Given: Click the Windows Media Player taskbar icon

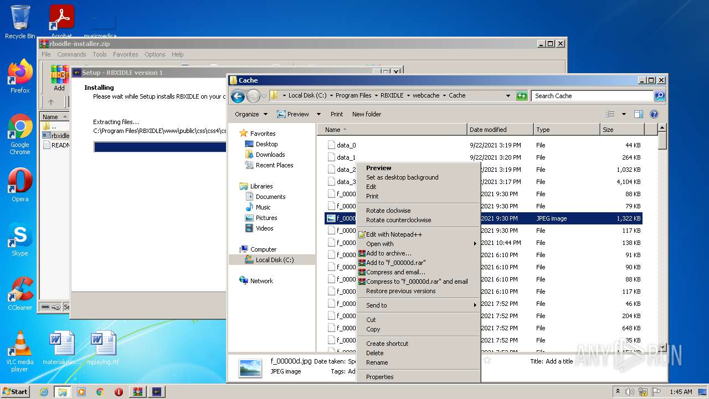Looking at the screenshot, I should (81, 392).
